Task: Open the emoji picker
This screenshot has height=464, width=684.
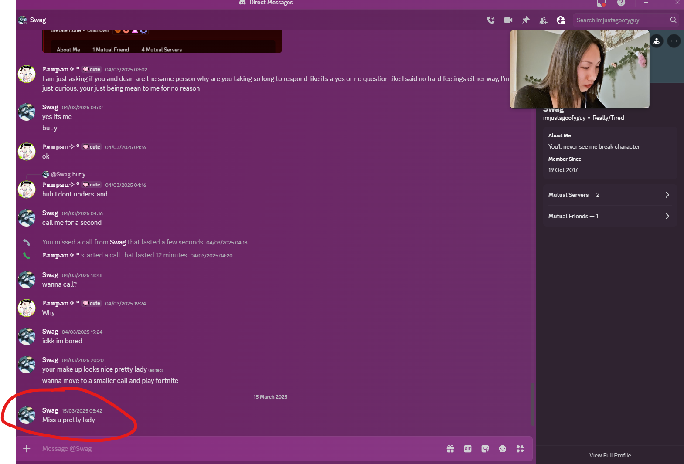Action: 503,449
